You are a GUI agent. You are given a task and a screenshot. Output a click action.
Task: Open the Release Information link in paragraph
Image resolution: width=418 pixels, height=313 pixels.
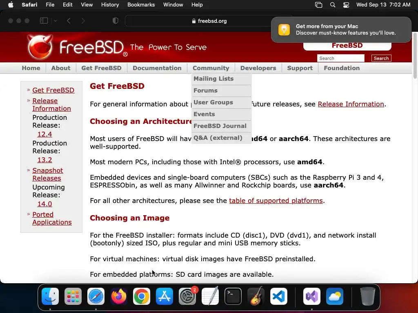(x=351, y=104)
